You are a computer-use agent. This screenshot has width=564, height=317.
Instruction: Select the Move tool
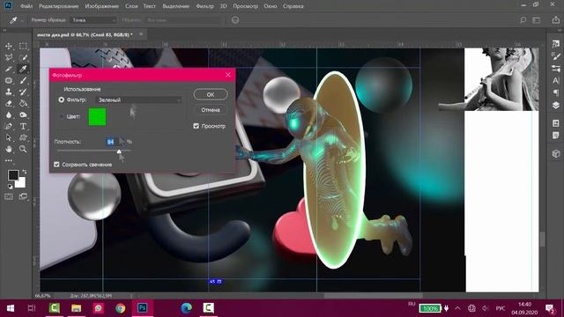tap(9, 46)
